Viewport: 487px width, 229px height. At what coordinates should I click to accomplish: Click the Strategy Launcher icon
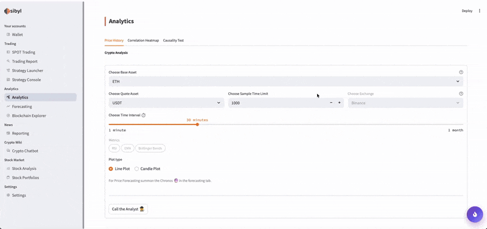(8, 70)
